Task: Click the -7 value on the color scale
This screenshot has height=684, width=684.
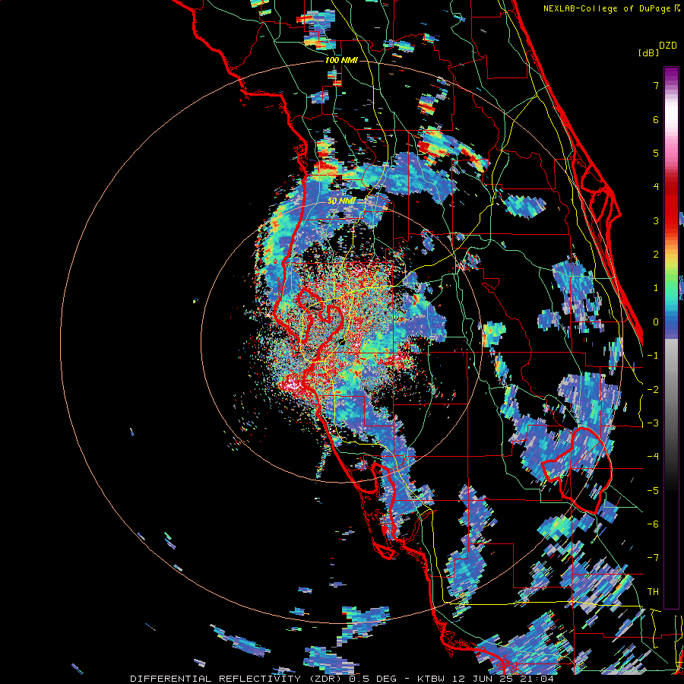Action: pos(653,558)
